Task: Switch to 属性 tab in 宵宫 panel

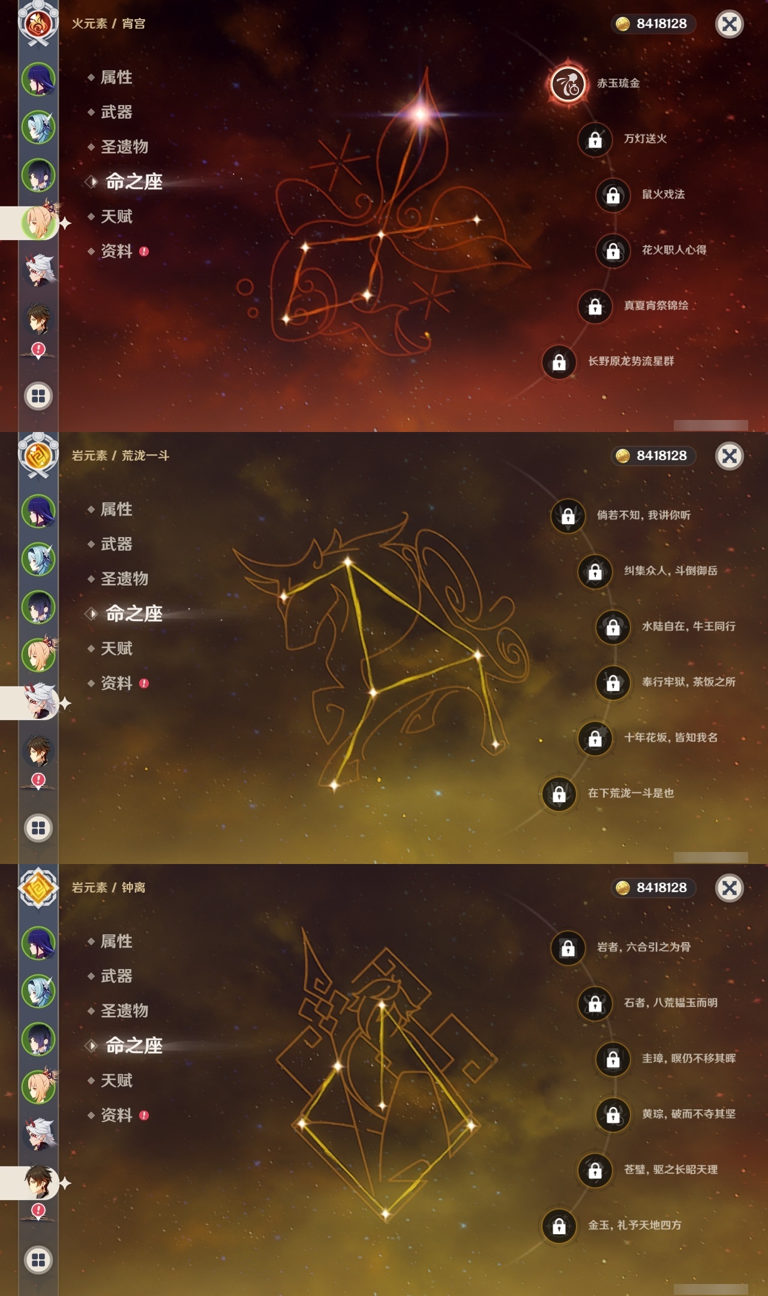Action: click(x=116, y=77)
